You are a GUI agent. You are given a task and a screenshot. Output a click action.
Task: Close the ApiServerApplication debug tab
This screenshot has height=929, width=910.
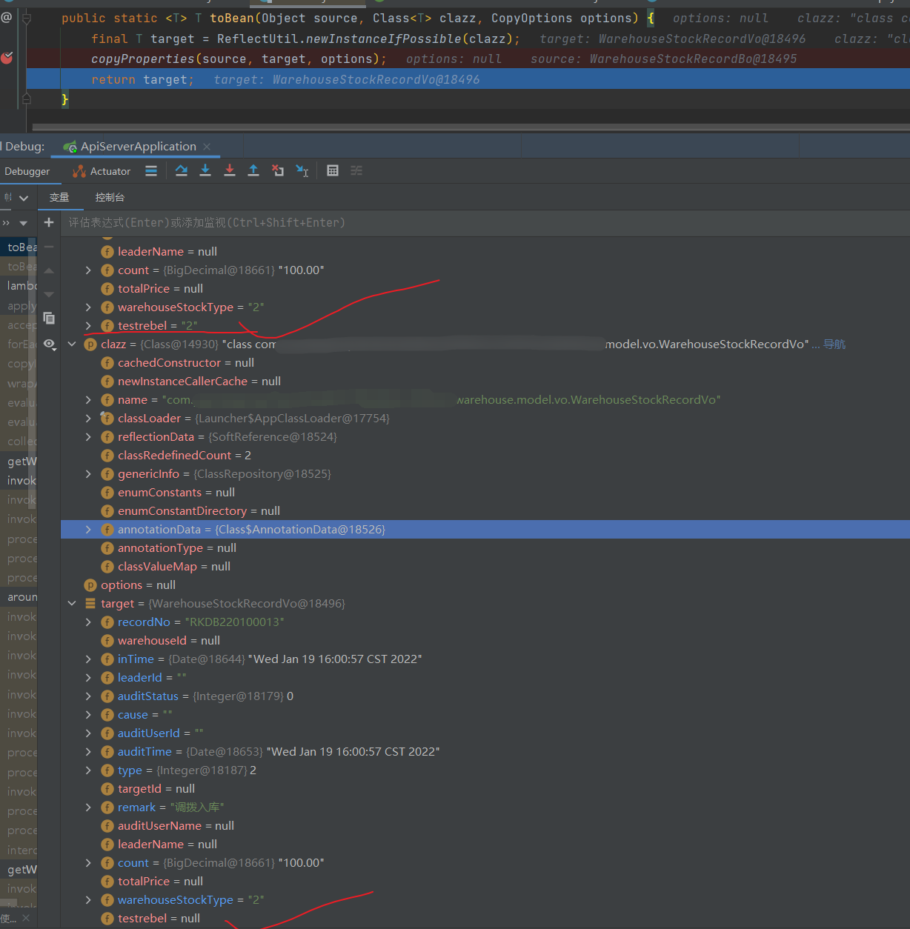click(207, 147)
